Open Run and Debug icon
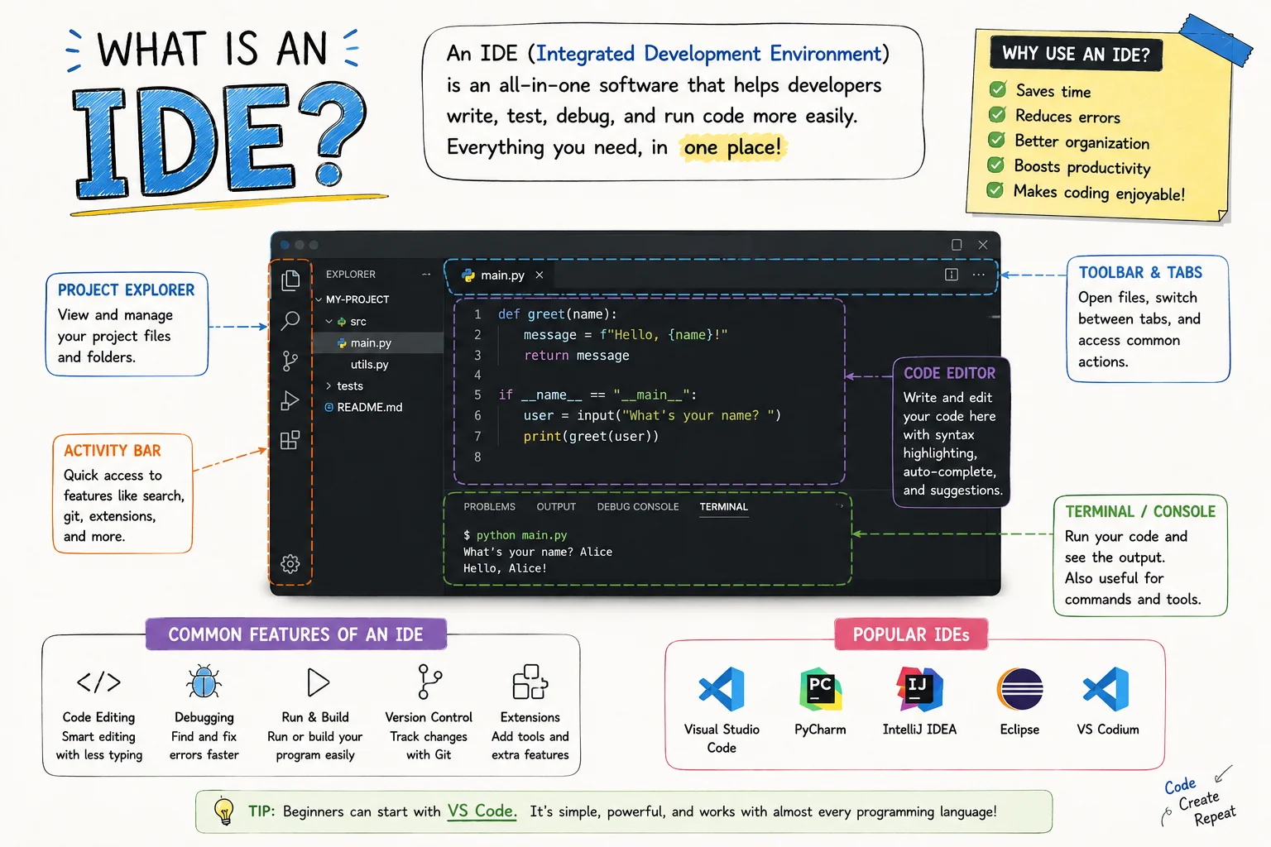This screenshot has width=1271, height=847. [290, 400]
